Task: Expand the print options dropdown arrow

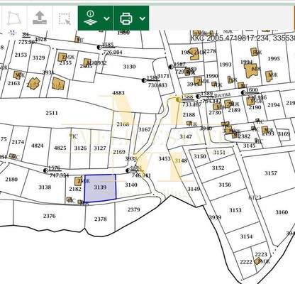Action: pyautogui.click(x=143, y=18)
